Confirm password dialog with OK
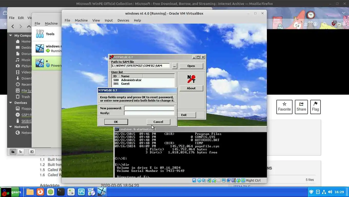The width and height of the screenshot is (349, 197). (116, 122)
